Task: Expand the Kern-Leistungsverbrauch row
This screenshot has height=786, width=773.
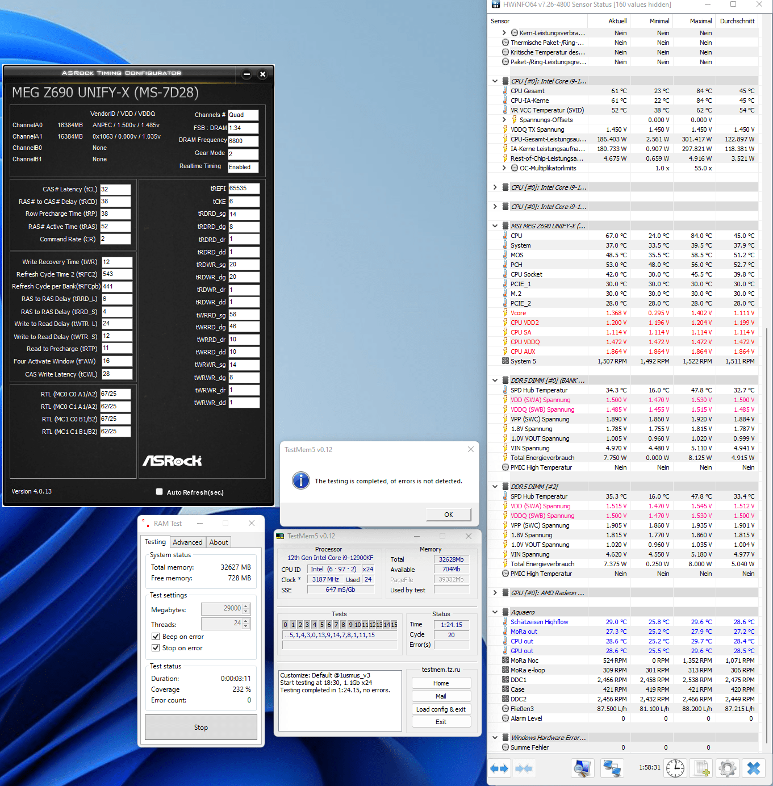Action: coord(504,33)
